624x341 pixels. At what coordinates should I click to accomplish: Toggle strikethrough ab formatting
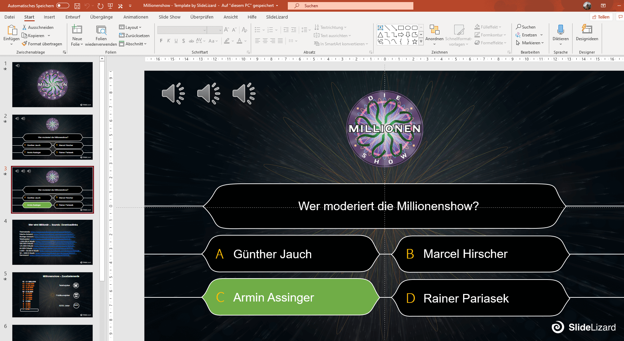coord(191,41)
